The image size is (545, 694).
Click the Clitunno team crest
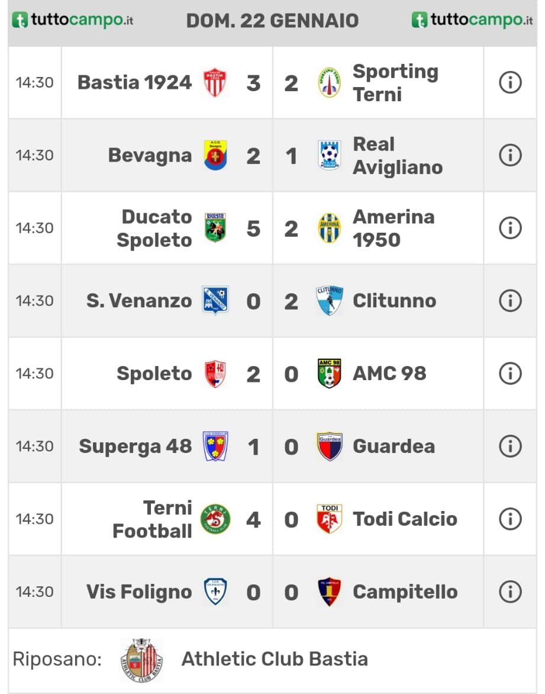click(330, 301)
